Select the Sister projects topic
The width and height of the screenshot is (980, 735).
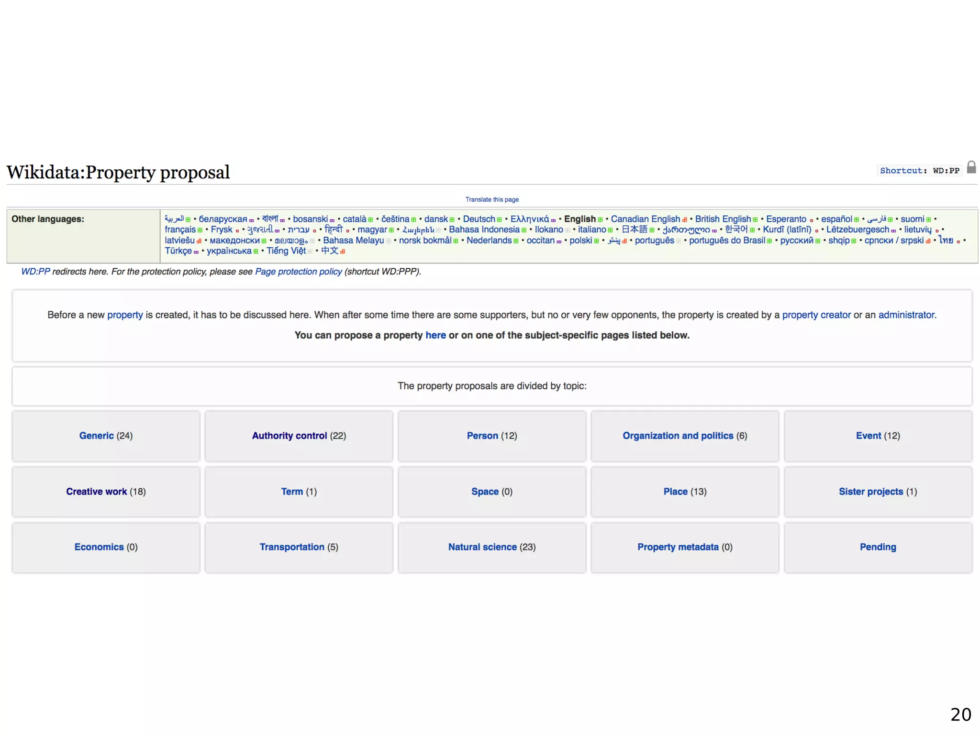pyautogui.click(x=870, y=492)
